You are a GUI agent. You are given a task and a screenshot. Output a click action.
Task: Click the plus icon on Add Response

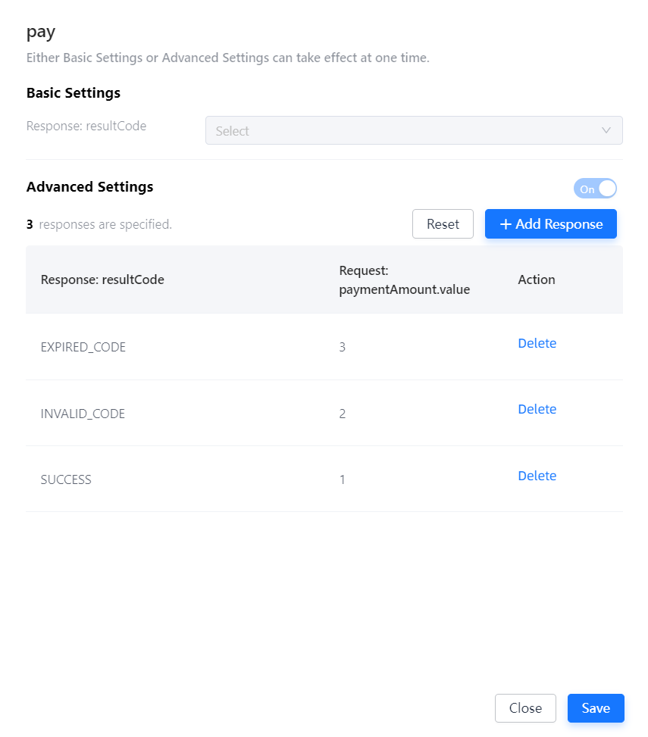506,224
